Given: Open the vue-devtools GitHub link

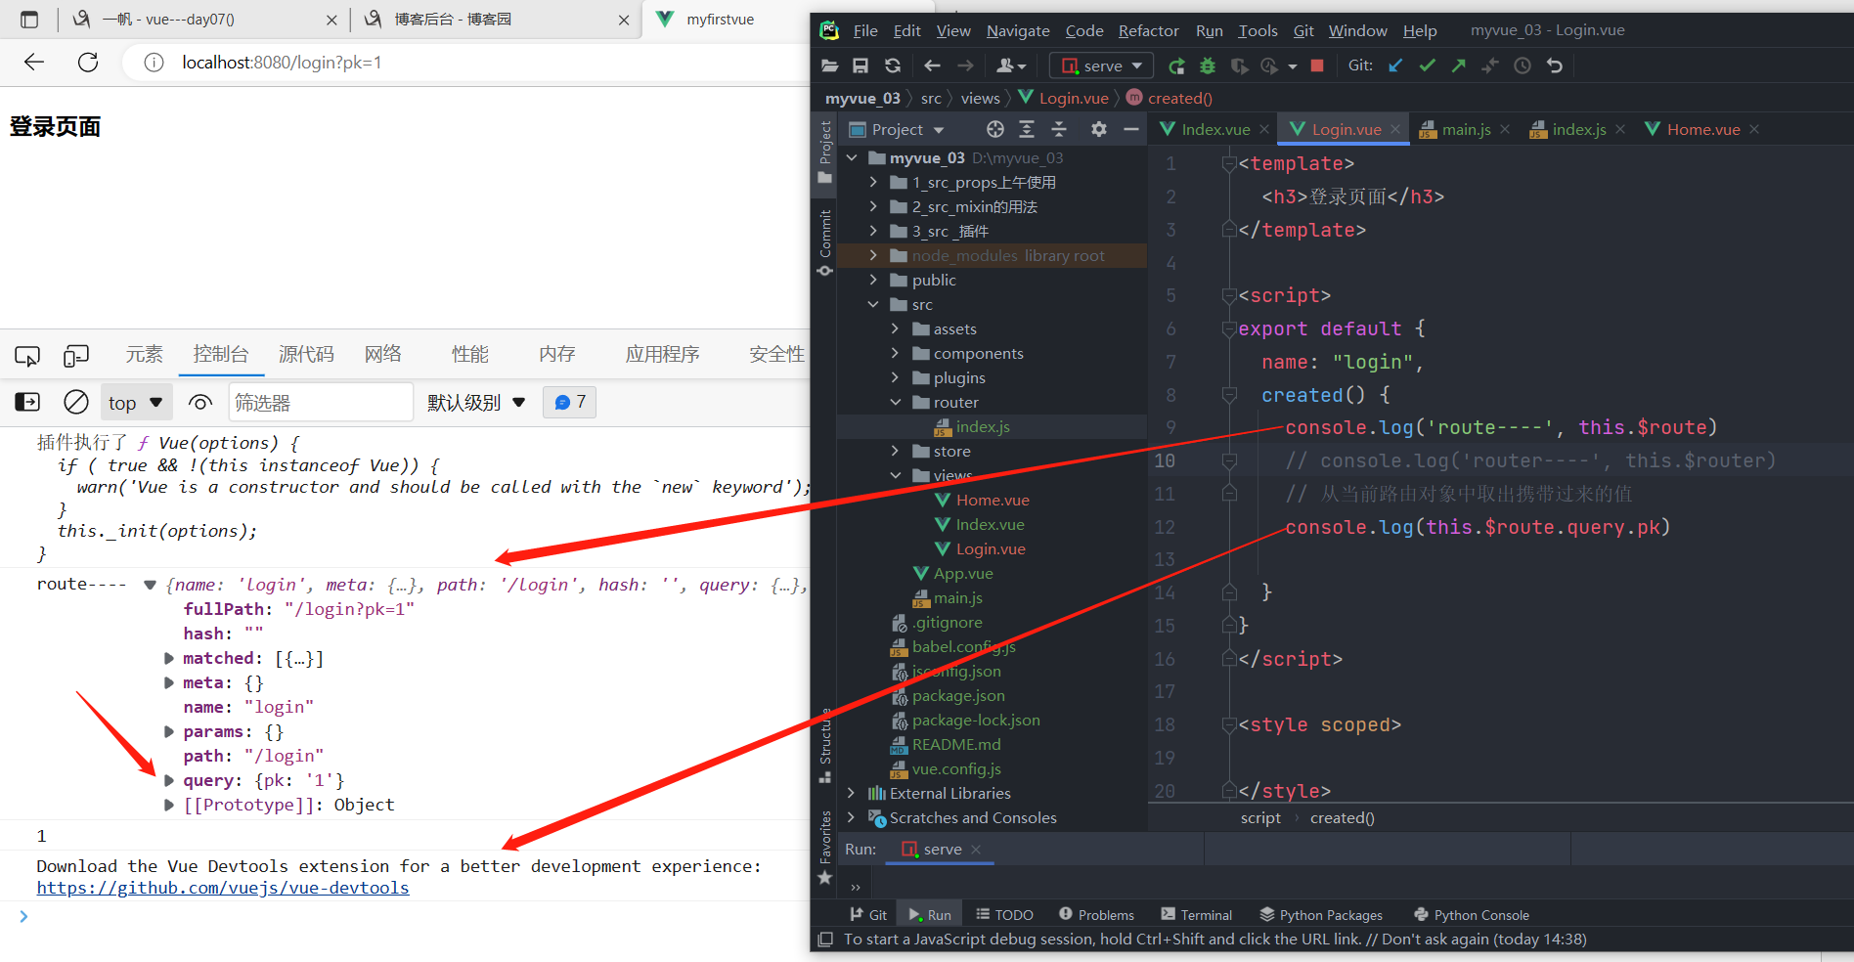Looking at the screenshot, I should (x=223, y=888).
